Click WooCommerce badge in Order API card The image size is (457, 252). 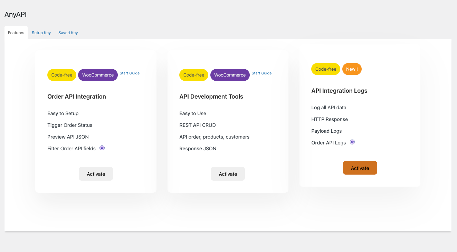(98, 75)
